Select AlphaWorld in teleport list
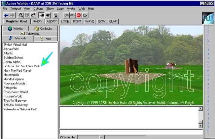 pos(11,49)
